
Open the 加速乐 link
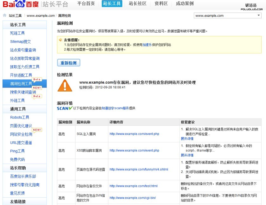(x=147, y=45)
